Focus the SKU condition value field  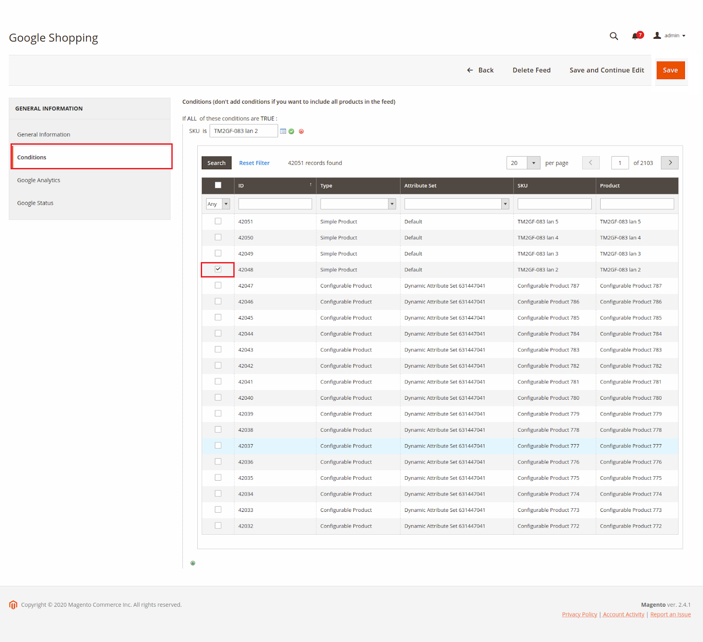pos(244,131)
